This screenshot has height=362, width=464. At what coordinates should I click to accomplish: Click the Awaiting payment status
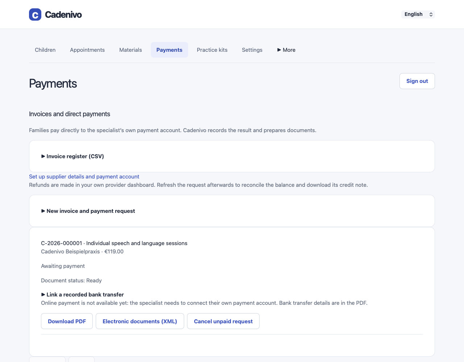(x=63, y=266)
